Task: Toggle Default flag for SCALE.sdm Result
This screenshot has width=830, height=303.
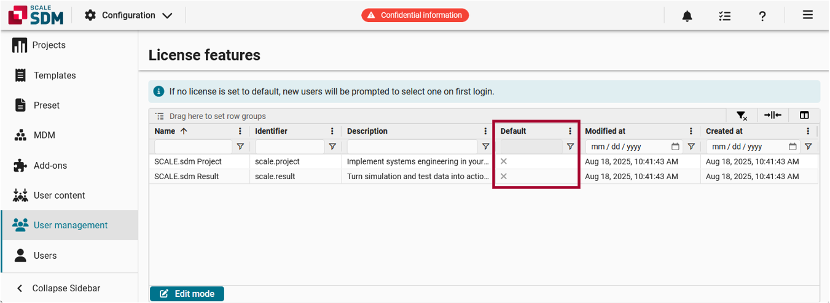Action: (504, 177)
